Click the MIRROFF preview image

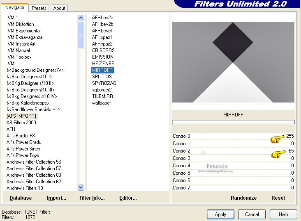[x=233, y=62]
